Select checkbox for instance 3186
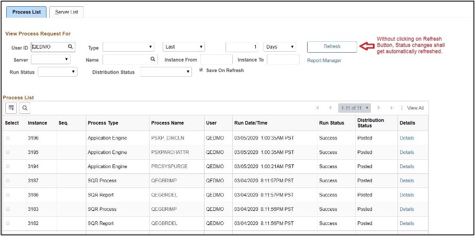 click(x=8, y=195)
